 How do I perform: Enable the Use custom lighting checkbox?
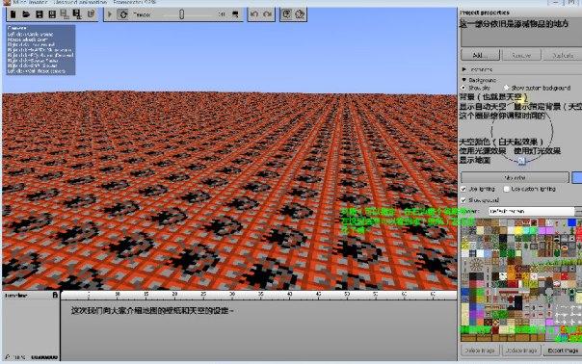tap(506, 189)
